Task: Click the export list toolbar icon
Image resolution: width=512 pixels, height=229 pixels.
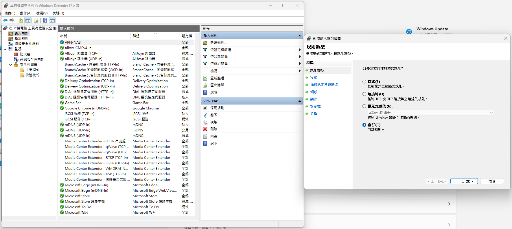Action: point(36,20)
